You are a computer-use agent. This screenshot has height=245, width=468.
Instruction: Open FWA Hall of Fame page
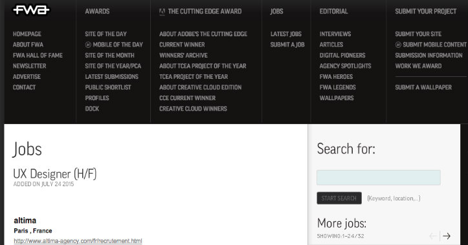[38, 56]
